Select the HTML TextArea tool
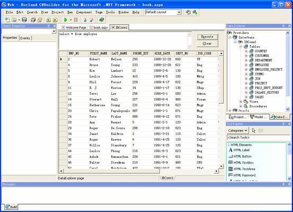The height and width of the screenshot is (212, 293). (242, 169)
